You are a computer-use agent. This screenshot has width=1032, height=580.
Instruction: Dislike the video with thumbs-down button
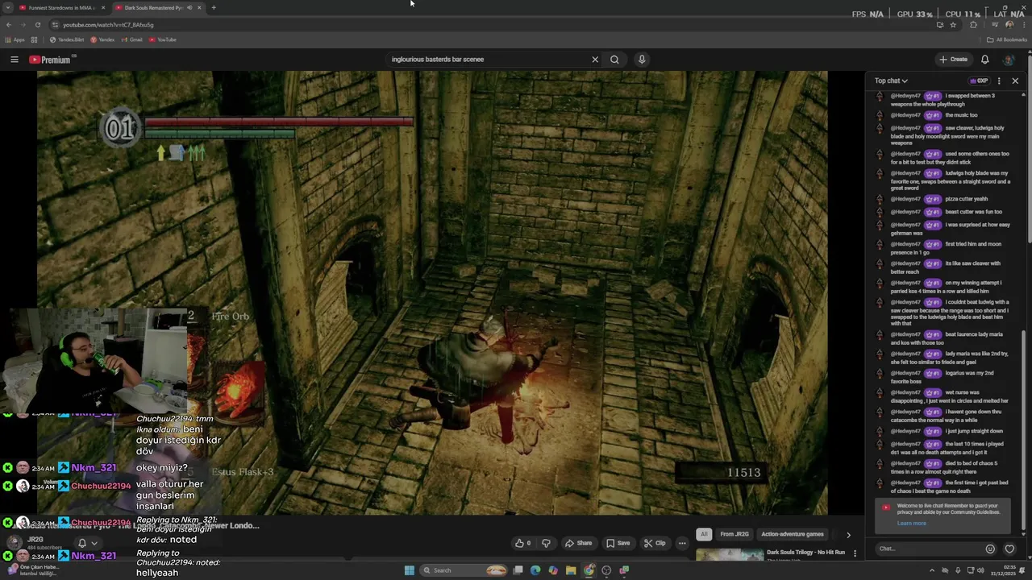[x=546, y=543]
